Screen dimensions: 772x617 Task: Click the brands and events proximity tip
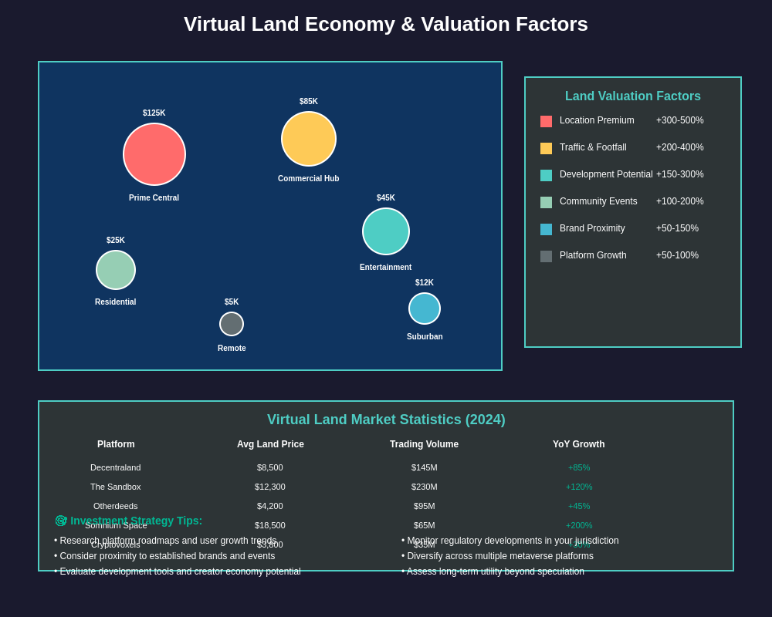click(164, 556)
